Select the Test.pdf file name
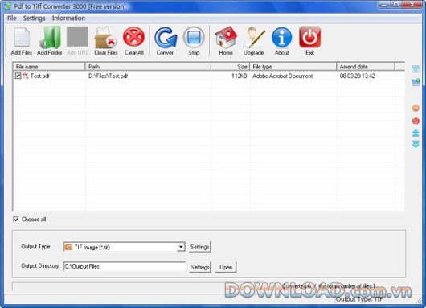 (x=39, y=76)
